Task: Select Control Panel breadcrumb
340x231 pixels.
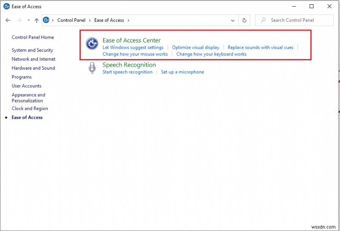Action: pos(71,20)
